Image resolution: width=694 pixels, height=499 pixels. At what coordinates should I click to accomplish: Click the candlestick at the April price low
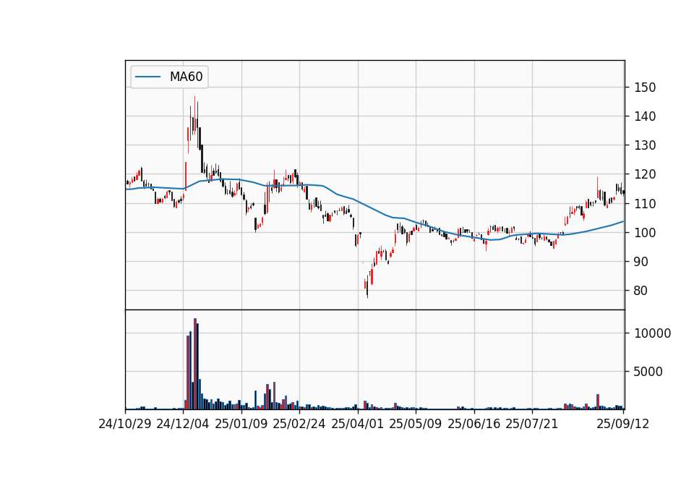(367, 285)
